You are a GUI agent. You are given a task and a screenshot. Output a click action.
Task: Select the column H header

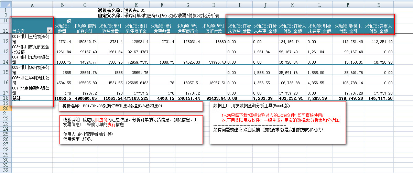point(214,4)
